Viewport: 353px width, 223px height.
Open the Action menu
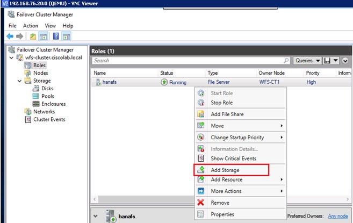(x=31, y=26)
